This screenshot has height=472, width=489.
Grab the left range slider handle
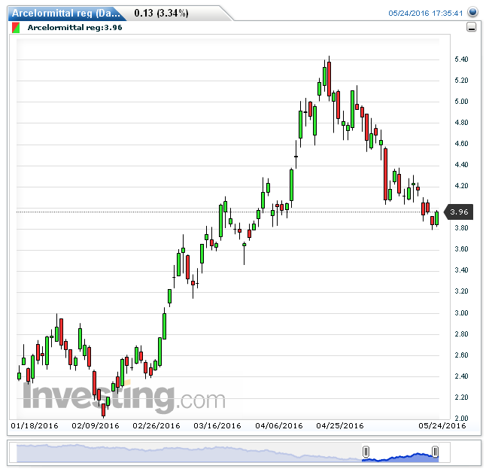(366, 452)
